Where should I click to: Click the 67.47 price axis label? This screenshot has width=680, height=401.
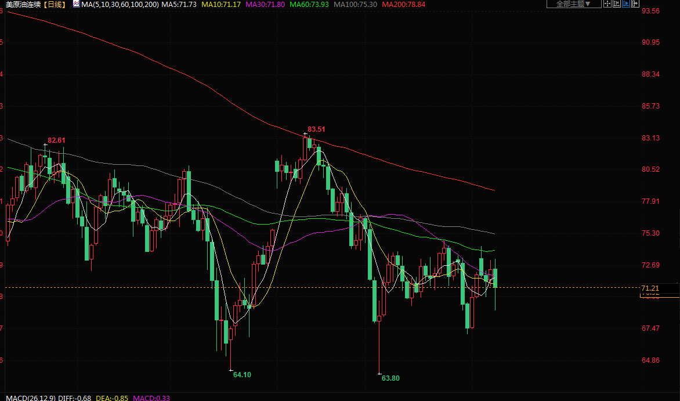650,328
